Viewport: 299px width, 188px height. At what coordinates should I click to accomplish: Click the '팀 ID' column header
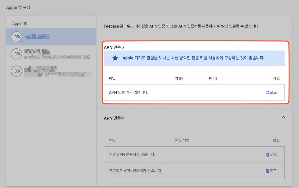pos(213,78)
